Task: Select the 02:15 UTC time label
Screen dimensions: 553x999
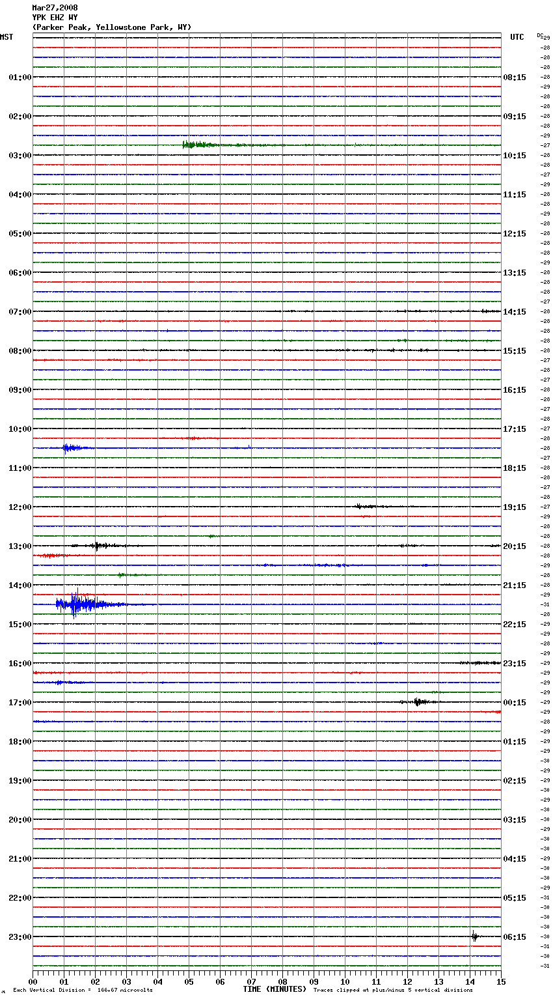Action: (515, 781)
